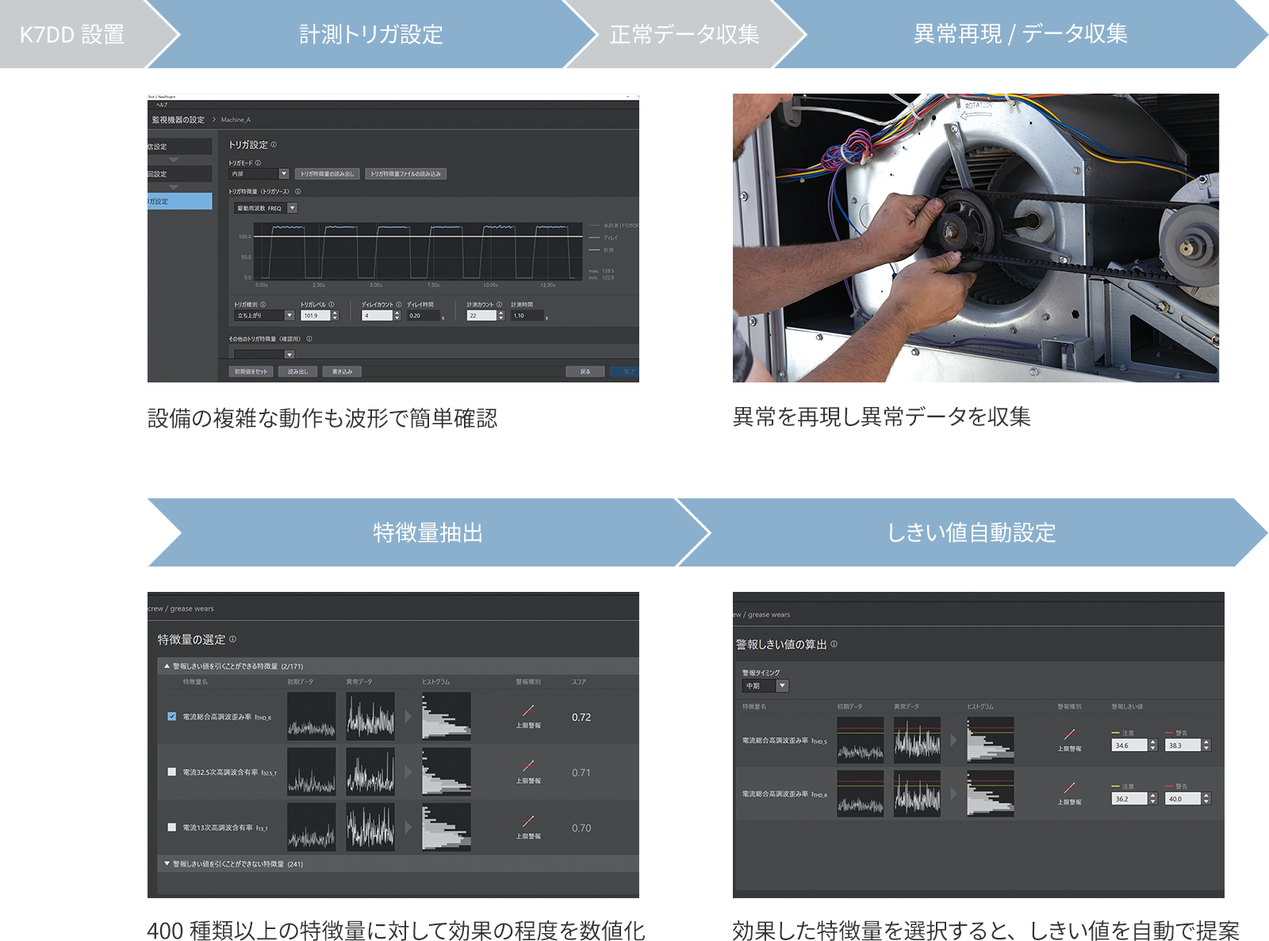Click the 初期値をセット button

[251, 371]
